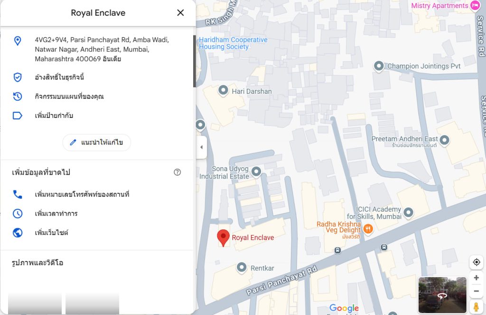Viewport: 486px width, 315px height.
Task: Show my current location on the map
Action: point(477,262)
